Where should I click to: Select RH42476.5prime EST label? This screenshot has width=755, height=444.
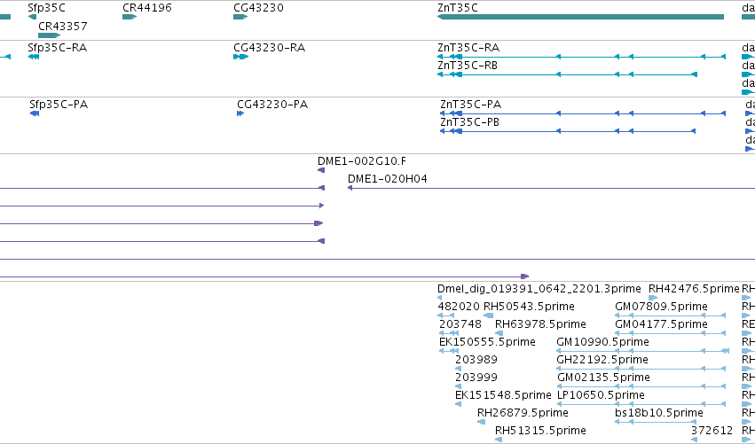pyautogui.click(x=694, y=289)
